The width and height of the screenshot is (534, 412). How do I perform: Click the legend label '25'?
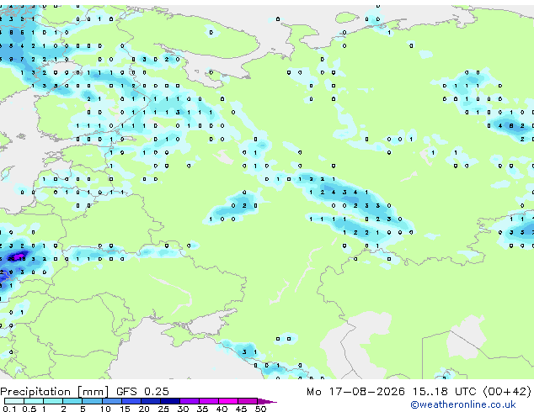(x=163, y=409)
